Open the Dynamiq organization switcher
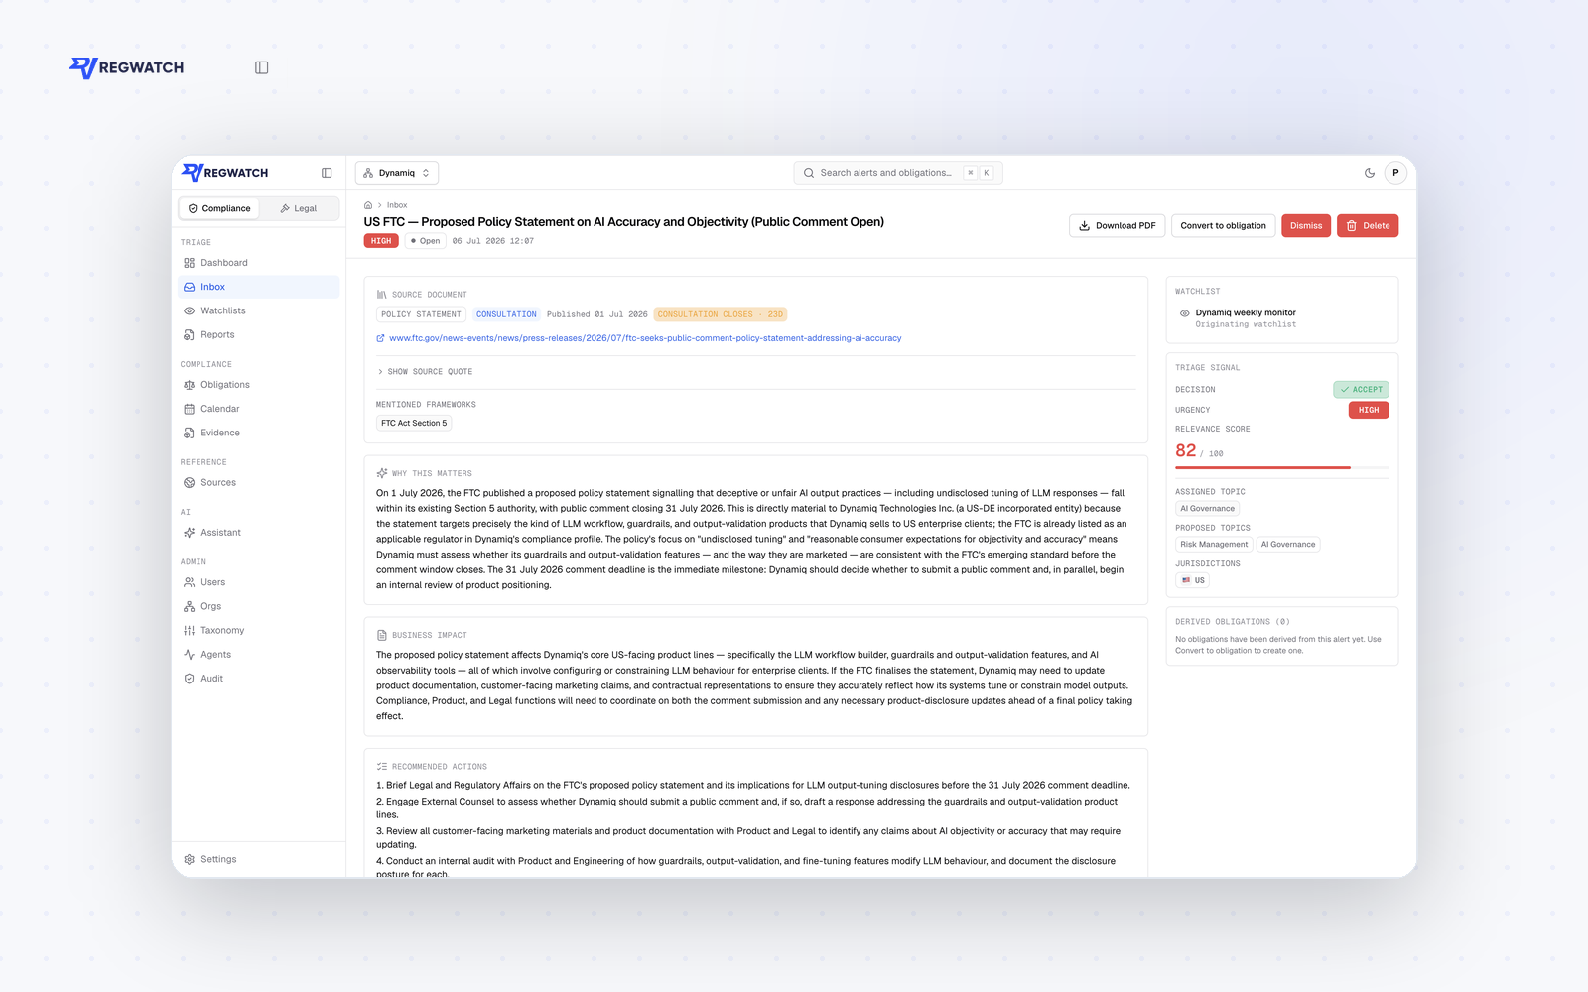The width and height of the screenshot is (1588, 992). point(397,173)
